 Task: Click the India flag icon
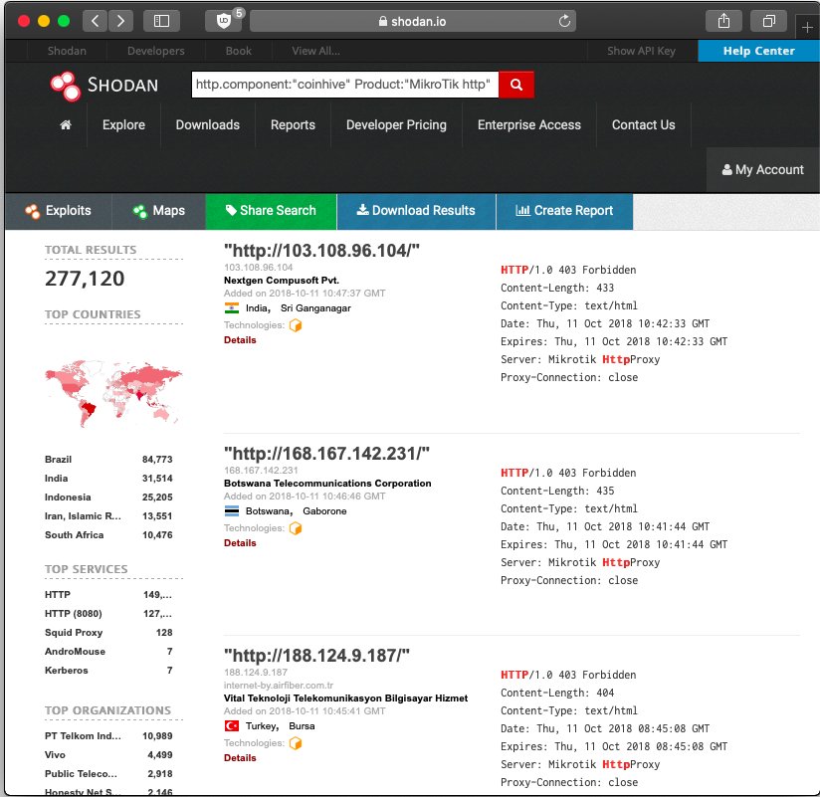coord(232,308)
